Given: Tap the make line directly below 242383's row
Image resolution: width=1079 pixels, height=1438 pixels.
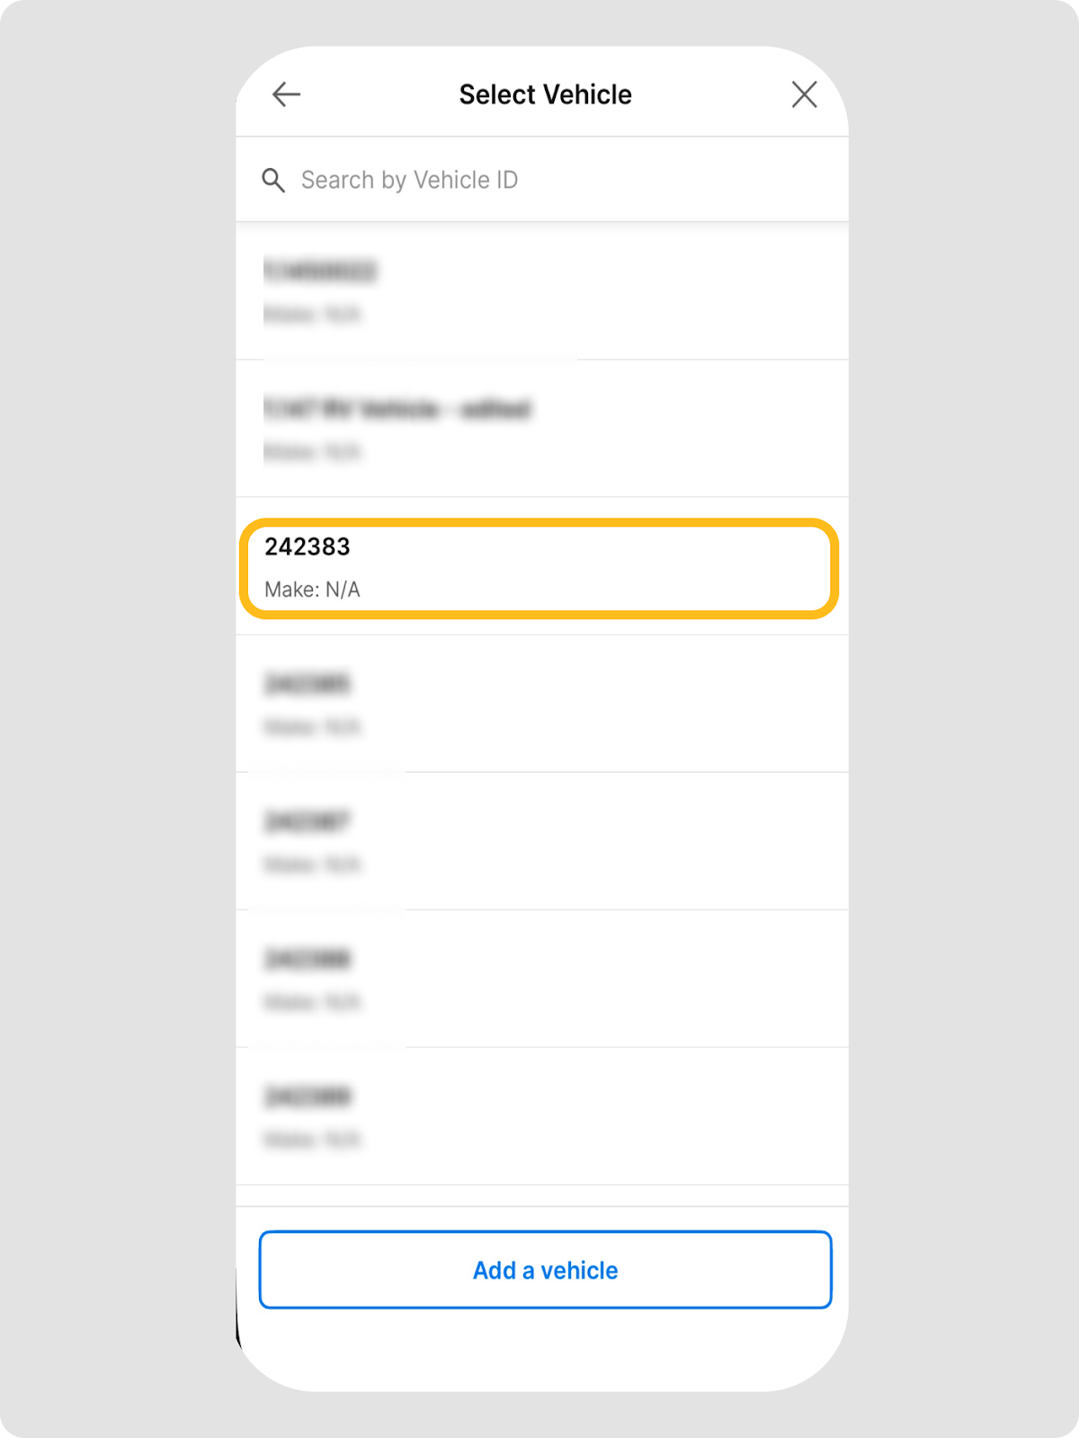Looking at the screenshot, I should 312,727.
